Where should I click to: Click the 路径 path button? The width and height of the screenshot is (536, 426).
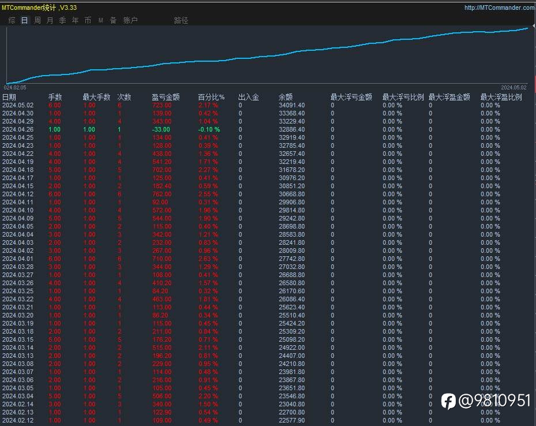click(x=181, y=20)
